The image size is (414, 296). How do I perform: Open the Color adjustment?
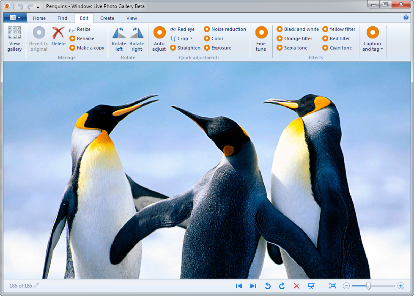[x=214, y=38]
